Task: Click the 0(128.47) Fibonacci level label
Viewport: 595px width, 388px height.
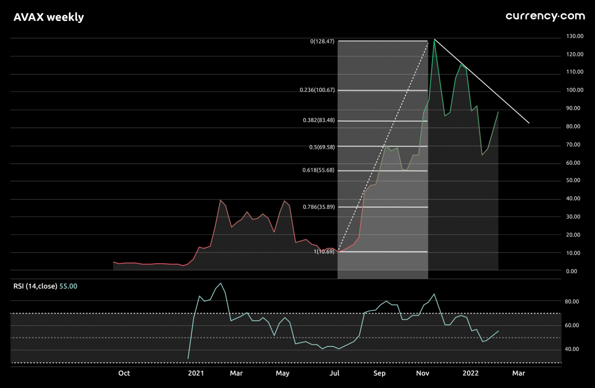Action: coord(322,41)
